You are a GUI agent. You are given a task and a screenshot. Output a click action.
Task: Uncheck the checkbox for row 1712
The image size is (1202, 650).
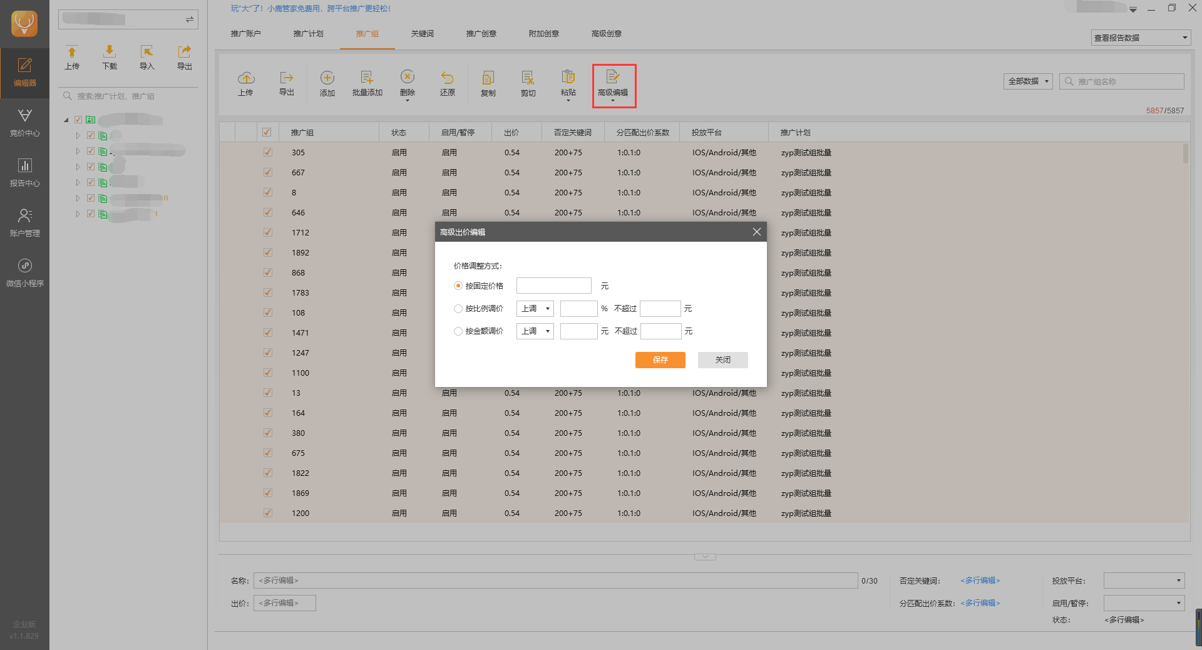point(268,232)
